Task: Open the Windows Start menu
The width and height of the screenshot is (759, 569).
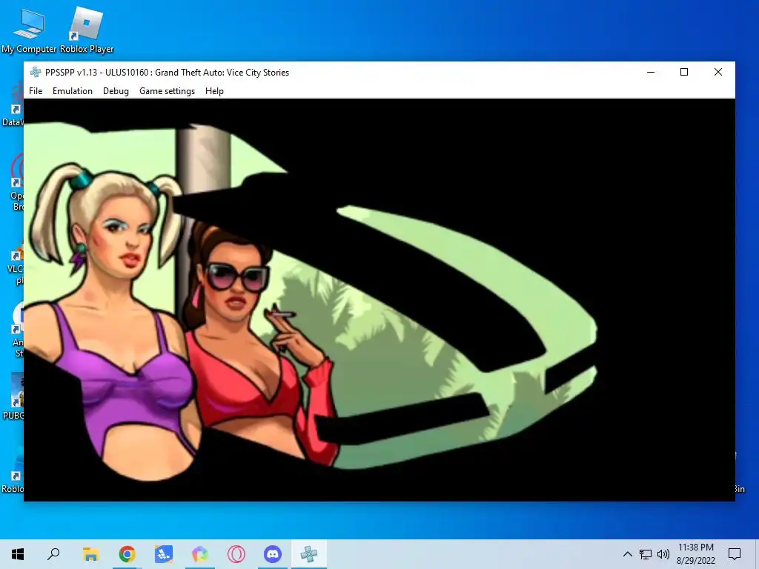Action: click(18, 554)
